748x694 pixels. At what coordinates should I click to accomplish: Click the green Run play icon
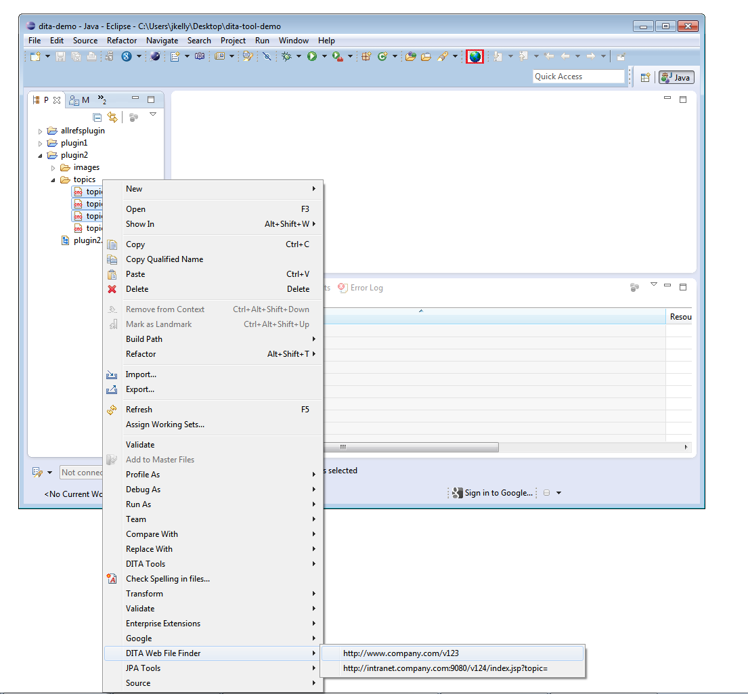pos(312,56)
